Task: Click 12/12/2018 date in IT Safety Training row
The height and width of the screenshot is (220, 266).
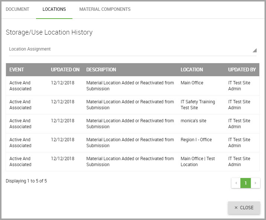Action: (x=62, y=102)
